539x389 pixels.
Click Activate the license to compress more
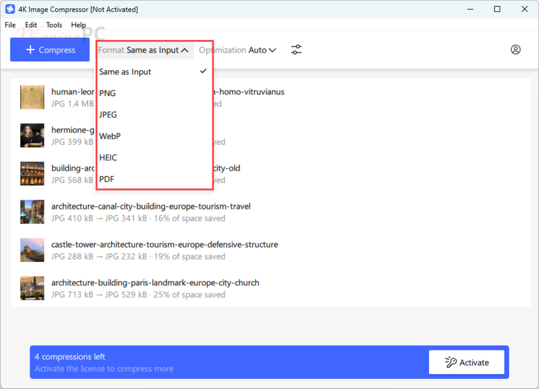[104, 369]
